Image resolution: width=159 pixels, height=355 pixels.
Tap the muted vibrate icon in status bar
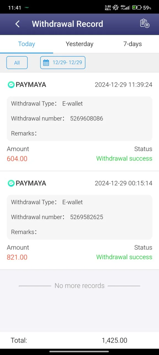pyautogui.click(x=116, y=7)
